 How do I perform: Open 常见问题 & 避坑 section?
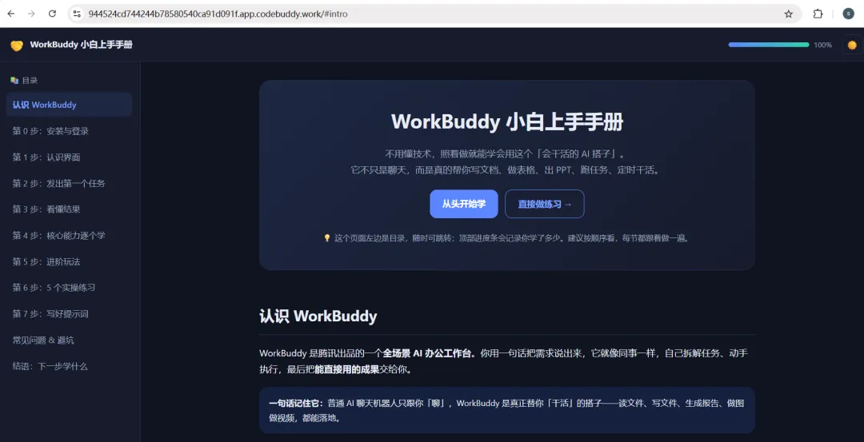pyautogui.click(x=69, y=340)
